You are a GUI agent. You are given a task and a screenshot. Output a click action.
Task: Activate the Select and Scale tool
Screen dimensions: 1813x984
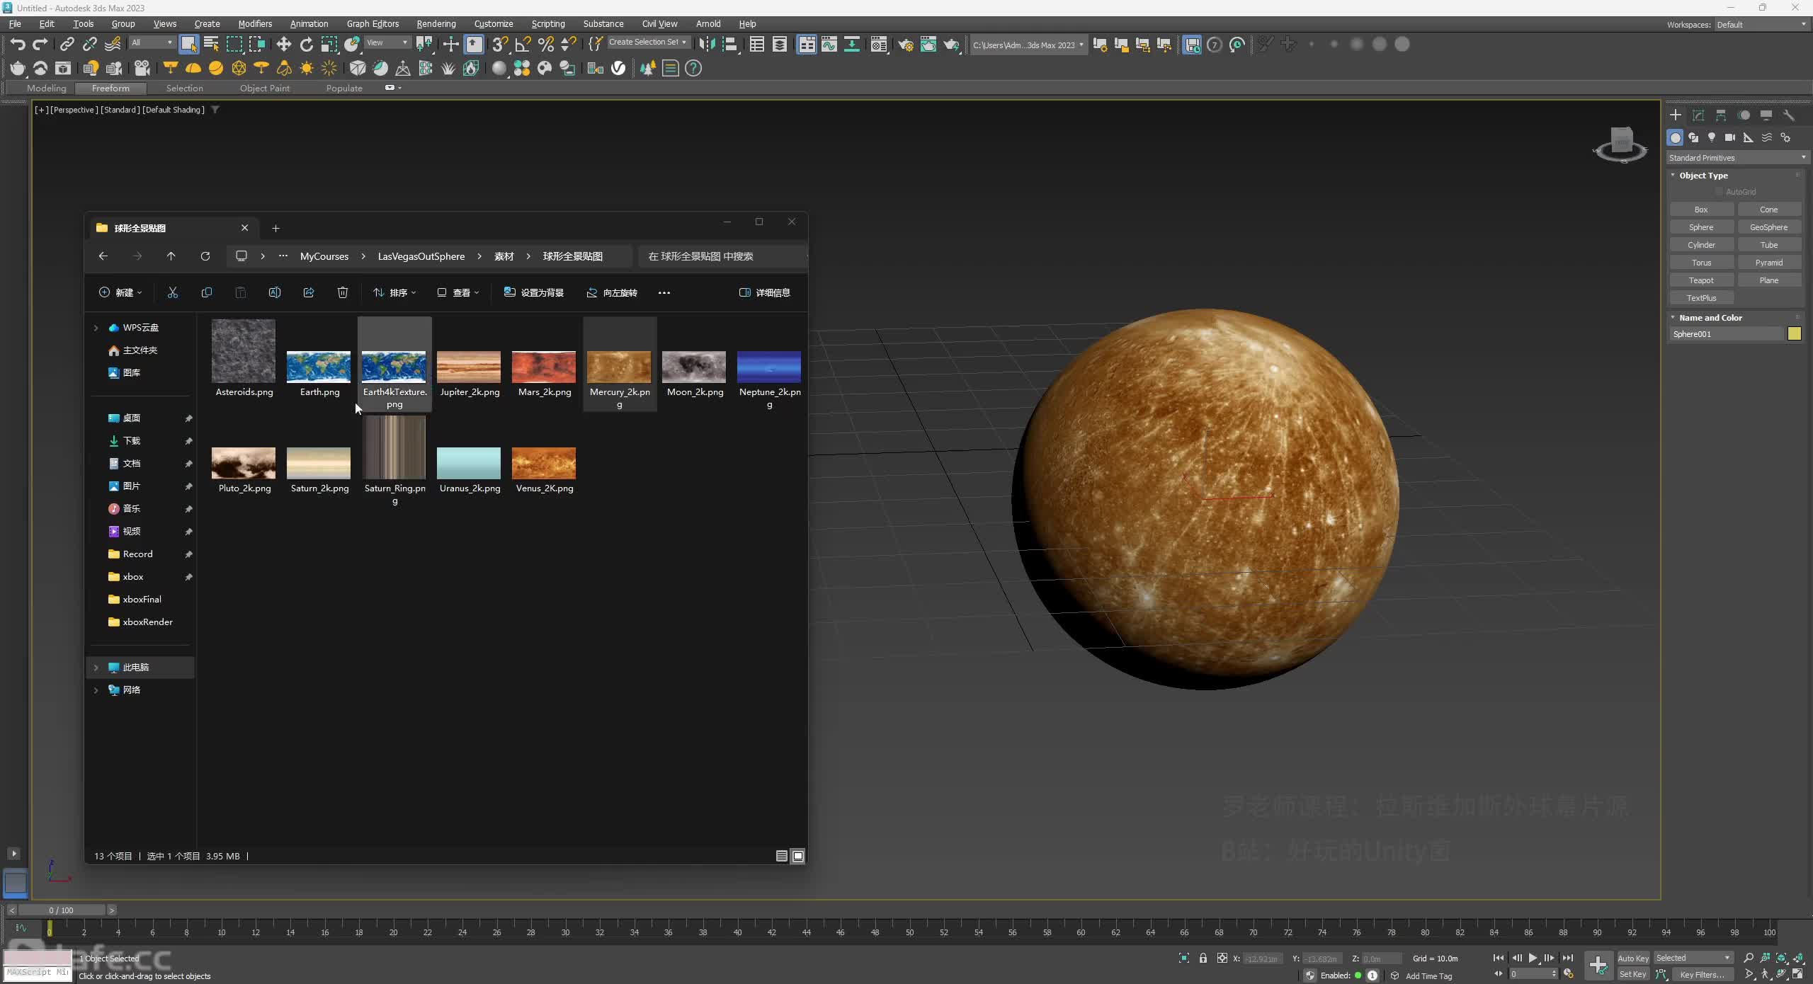coord(329,45)
